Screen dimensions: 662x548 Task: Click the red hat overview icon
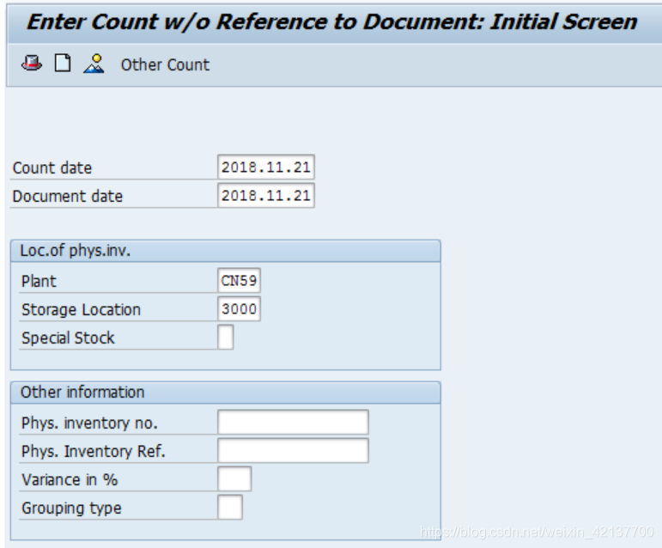pyautogui.click(x=32, y=64)
